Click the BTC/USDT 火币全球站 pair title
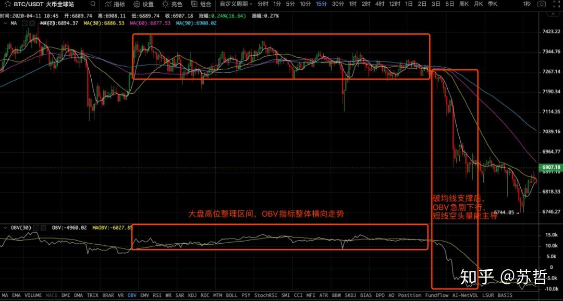The image size is (563, 301). point(44,4)
